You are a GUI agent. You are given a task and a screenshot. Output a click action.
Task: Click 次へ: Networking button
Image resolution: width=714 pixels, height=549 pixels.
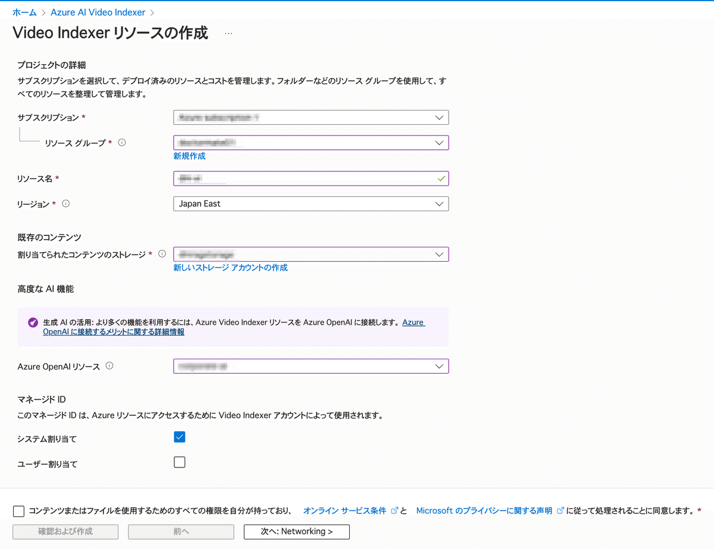click(296, 531)
